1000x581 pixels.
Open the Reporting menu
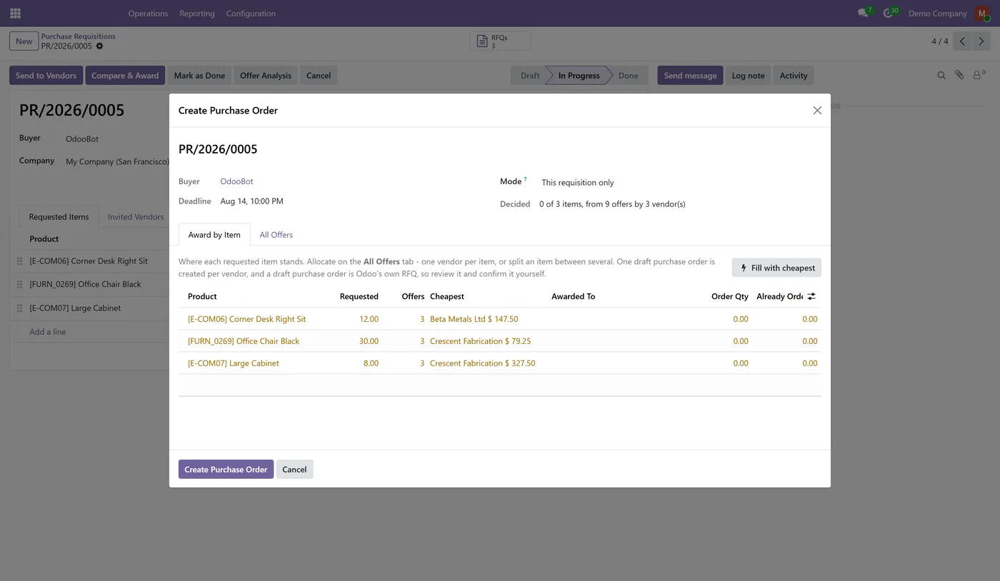[x=197, y=14]
